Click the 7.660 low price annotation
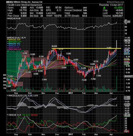Image resolution: width=133 pixels, height=136 pixels. [44, 80]
